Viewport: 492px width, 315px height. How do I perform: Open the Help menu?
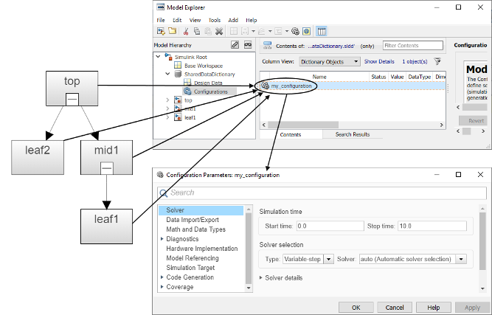tap(252, 20)
